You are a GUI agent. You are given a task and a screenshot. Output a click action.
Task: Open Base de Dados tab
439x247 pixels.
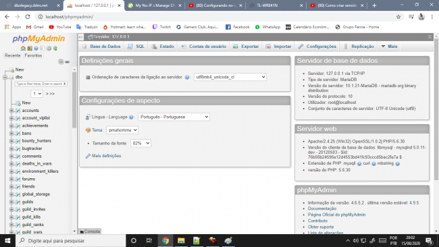click(x=101, y=47)
